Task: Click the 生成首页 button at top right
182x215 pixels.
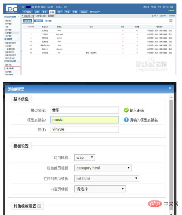Action: tap(155, 16)
